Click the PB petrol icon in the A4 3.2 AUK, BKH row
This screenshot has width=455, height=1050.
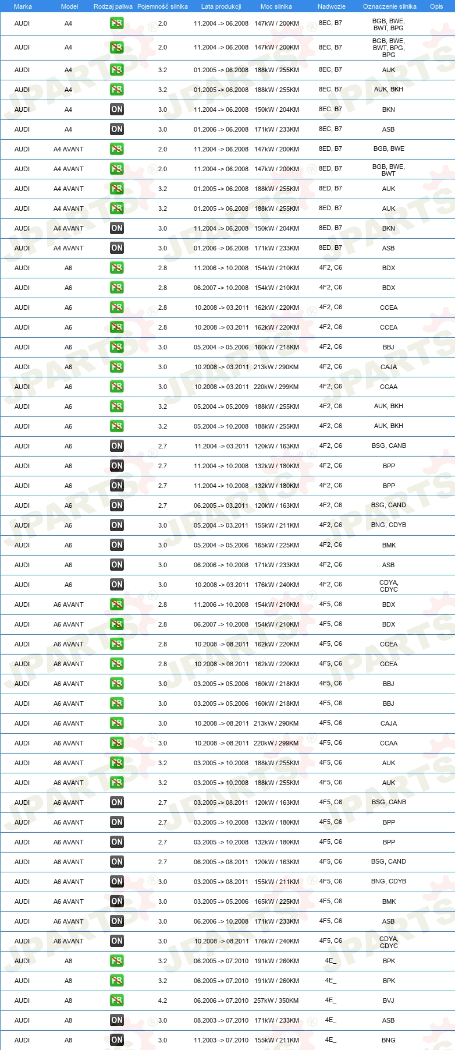[117, 90]
